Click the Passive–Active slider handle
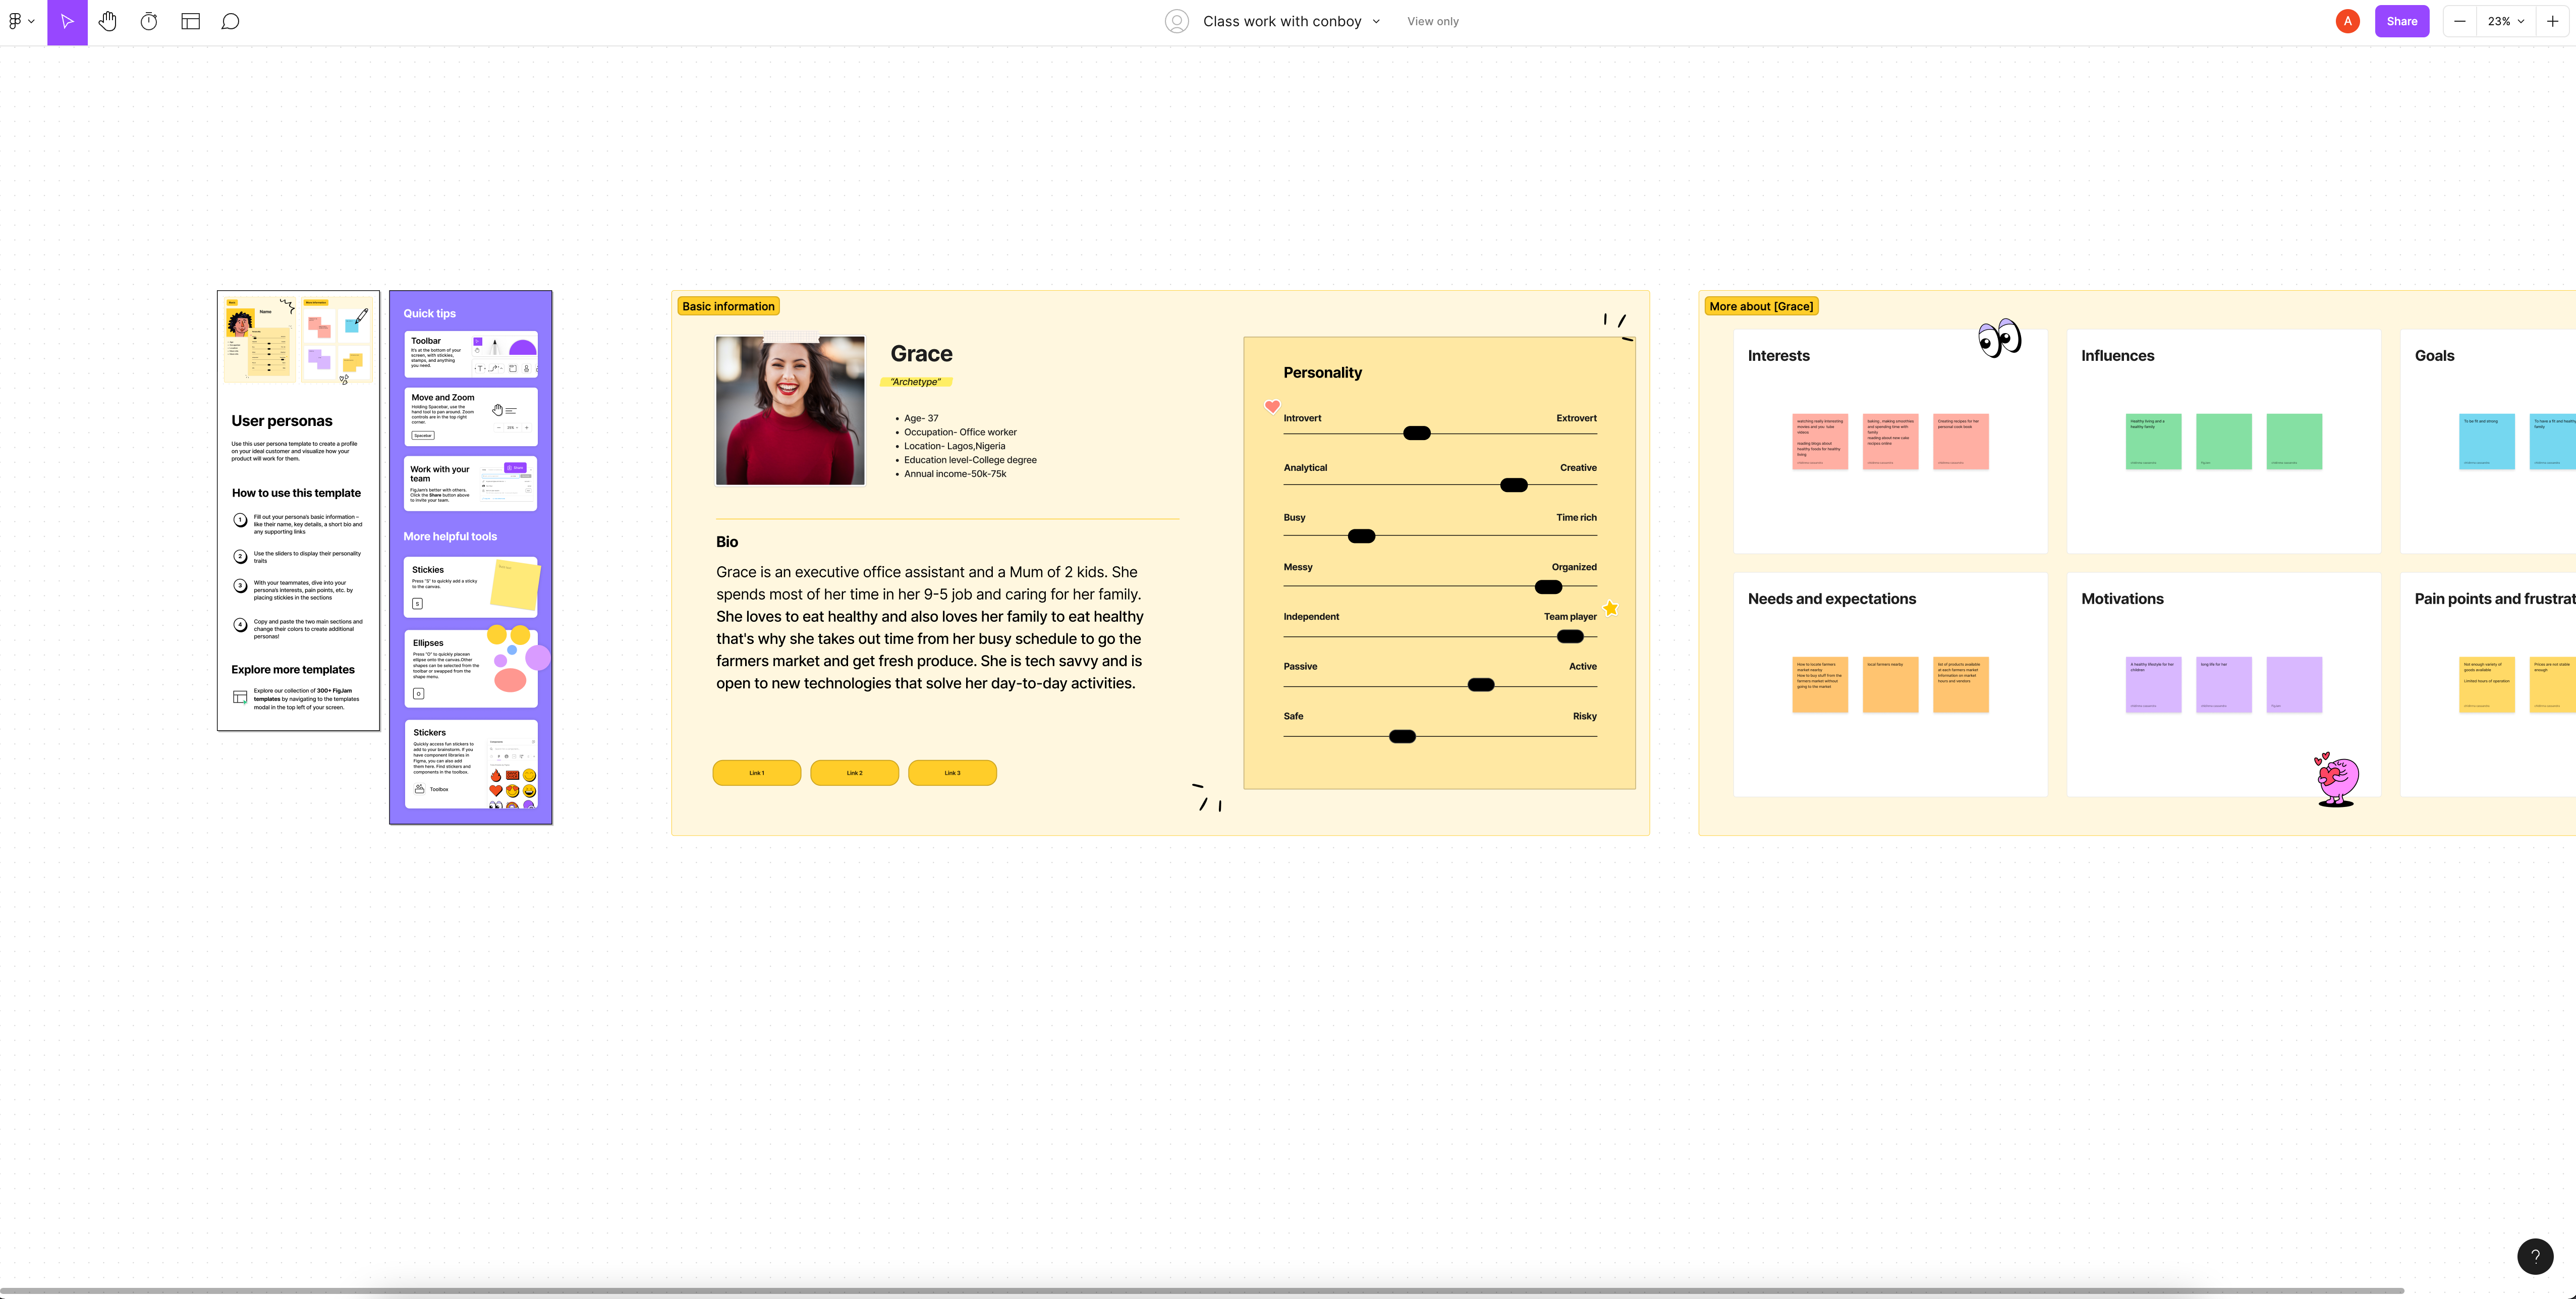 coord(1480,685)
